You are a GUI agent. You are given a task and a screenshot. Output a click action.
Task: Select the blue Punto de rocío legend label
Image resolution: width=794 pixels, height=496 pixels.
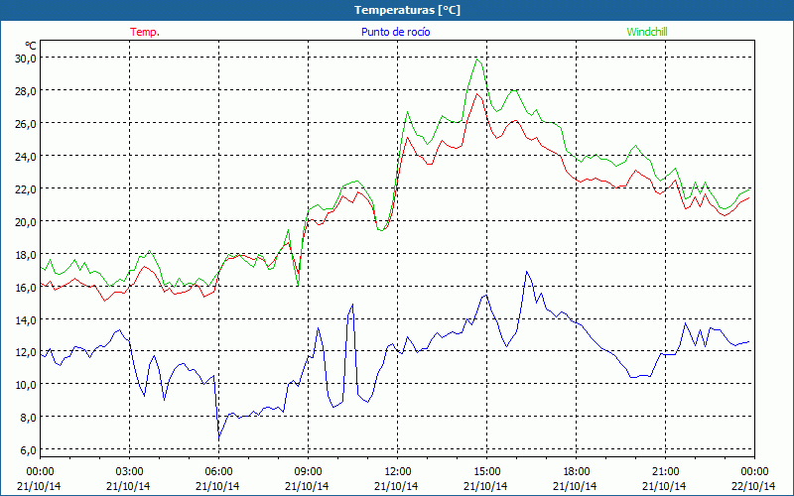395,32
